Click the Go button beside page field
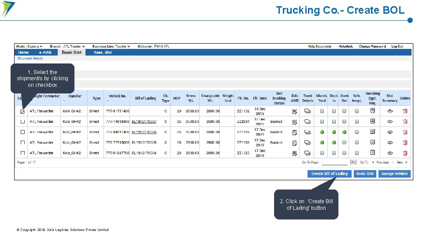Screen dimensions: 423x238 (x=353, y=162)
